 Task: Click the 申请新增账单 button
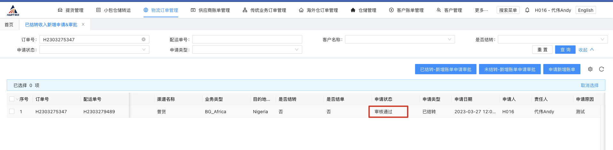pyautogui.click(x=562, y=69)
